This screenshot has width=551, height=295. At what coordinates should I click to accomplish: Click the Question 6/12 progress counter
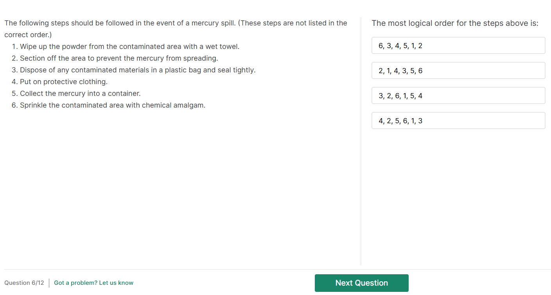24,283
